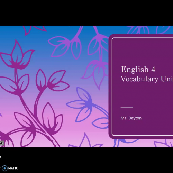Advance with the slideshow next arrow button
Image resolution: width=173 pixels, height=173 pixels.
2,143
